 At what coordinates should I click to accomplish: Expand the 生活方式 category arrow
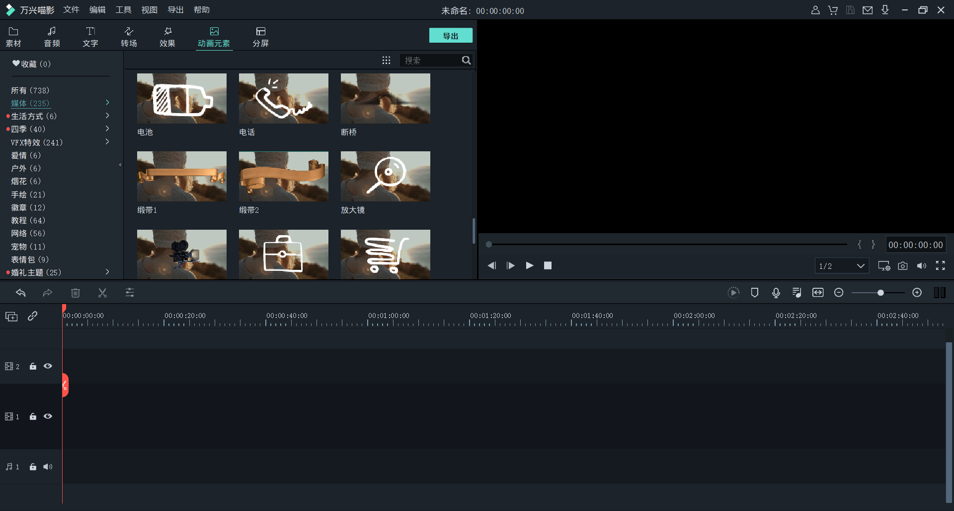(107, 116)
